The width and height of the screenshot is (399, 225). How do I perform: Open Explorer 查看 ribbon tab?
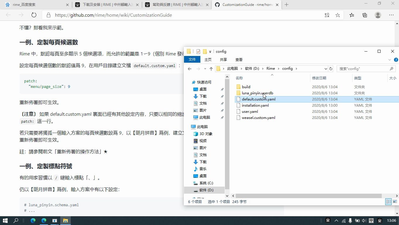click(239, 59)
